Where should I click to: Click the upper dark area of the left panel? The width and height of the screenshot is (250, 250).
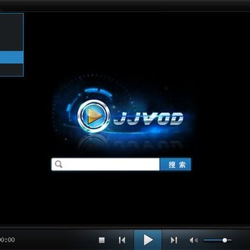point(12,33)
